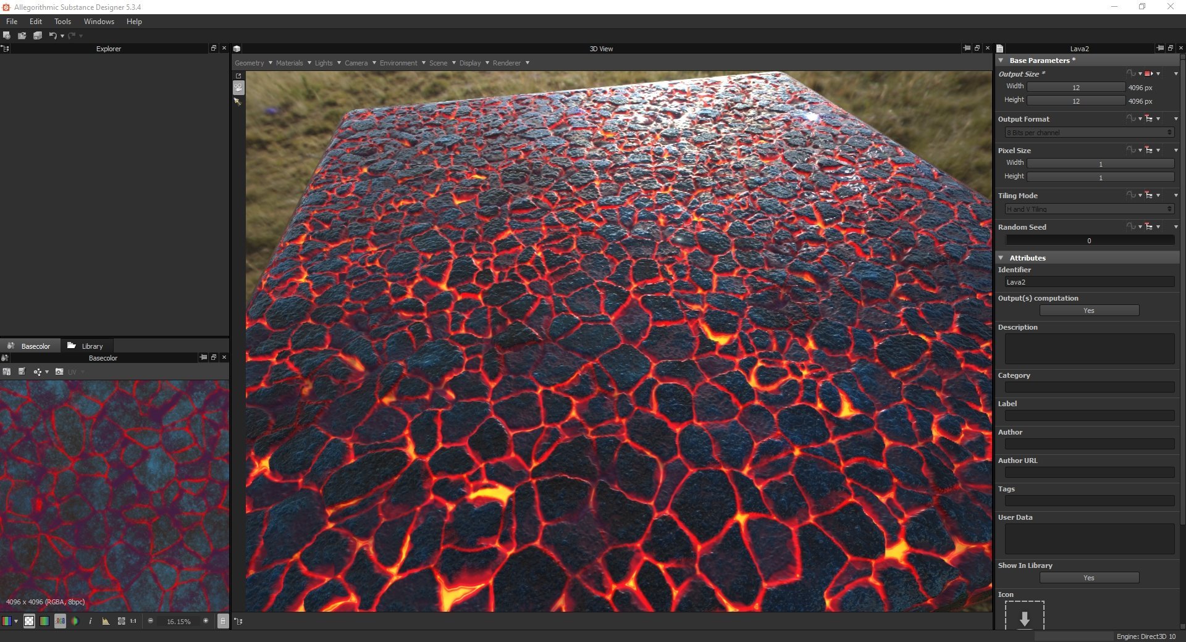Image resolution: width=1186 pixels, height=642 pixels.
Task: Open the Environment menu in the 3D view
Action: pyautogui.click(x=398, y=62)
